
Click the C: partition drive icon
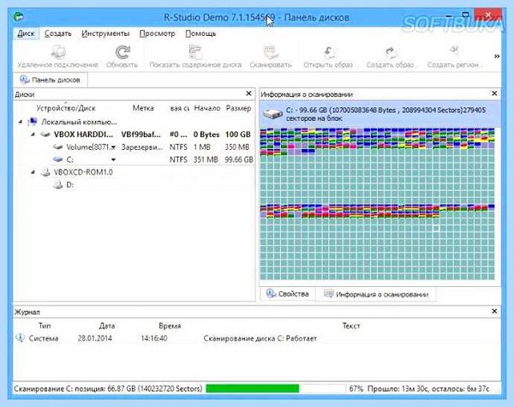[x=57, y=159]
